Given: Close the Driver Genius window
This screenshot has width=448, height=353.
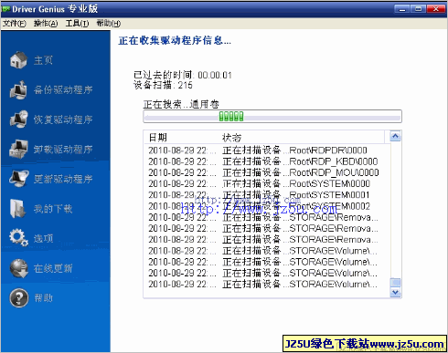Looking at the screenshot, I should point(436,9).
